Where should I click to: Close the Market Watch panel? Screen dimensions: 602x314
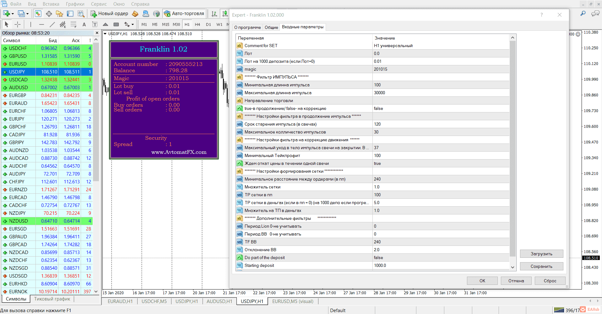pyautogui.click(x=97, y=33)
